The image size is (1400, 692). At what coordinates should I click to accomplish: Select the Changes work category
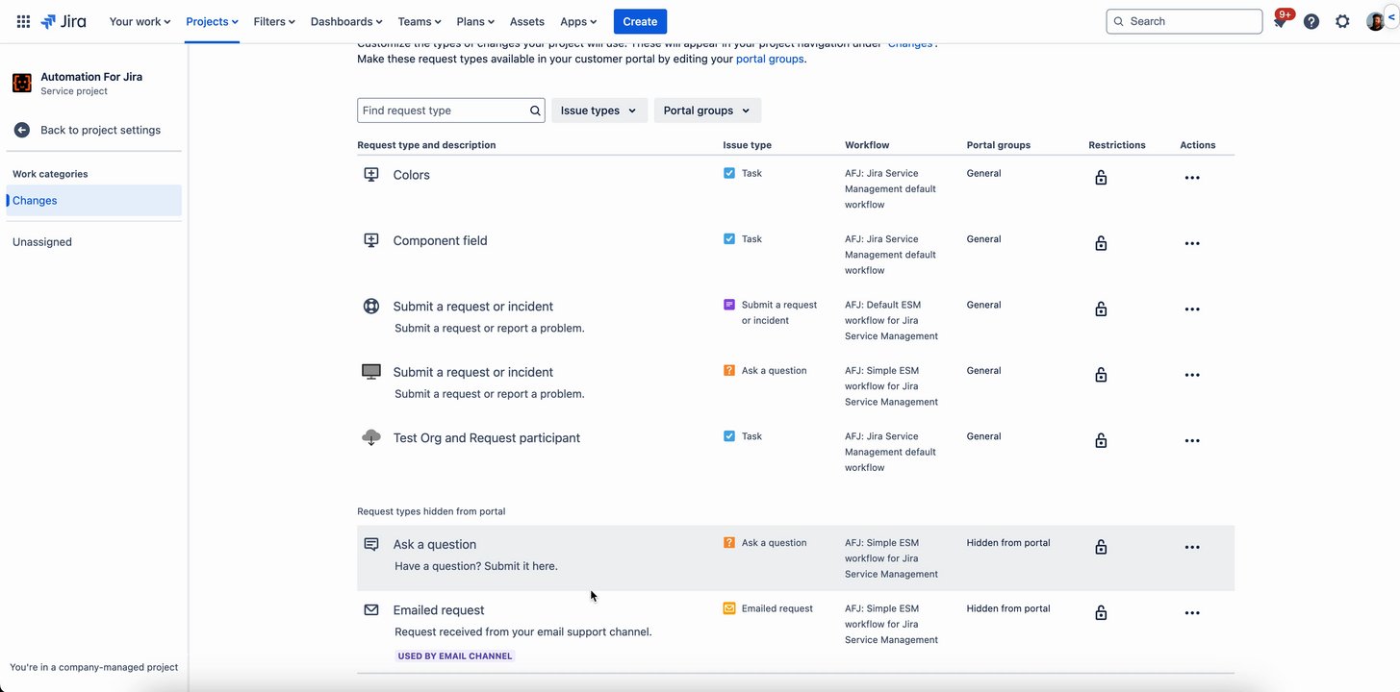click(x=35, y=200)
